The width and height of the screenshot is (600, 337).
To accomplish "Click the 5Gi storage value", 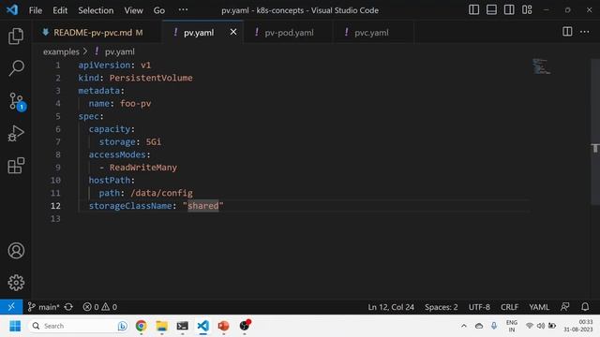I will 154,141.
